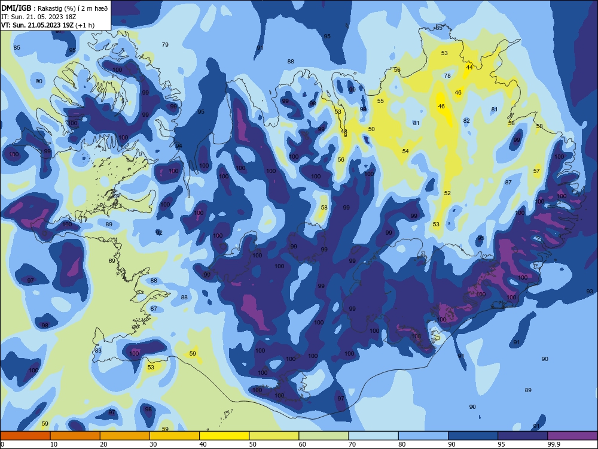Click the legend tick label '20'
598x449 pixels.
point(103,444)
